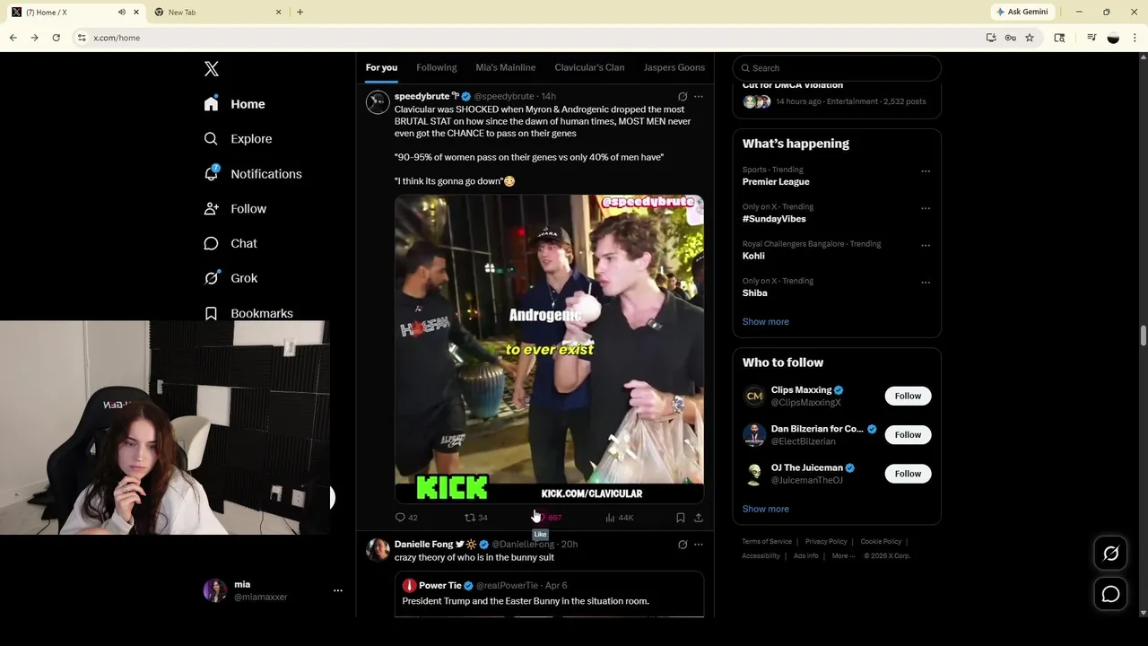This screenshot has width=1148, height=646.
Task: Open options for Premier League trend
Action: click(x=926, y=170)
